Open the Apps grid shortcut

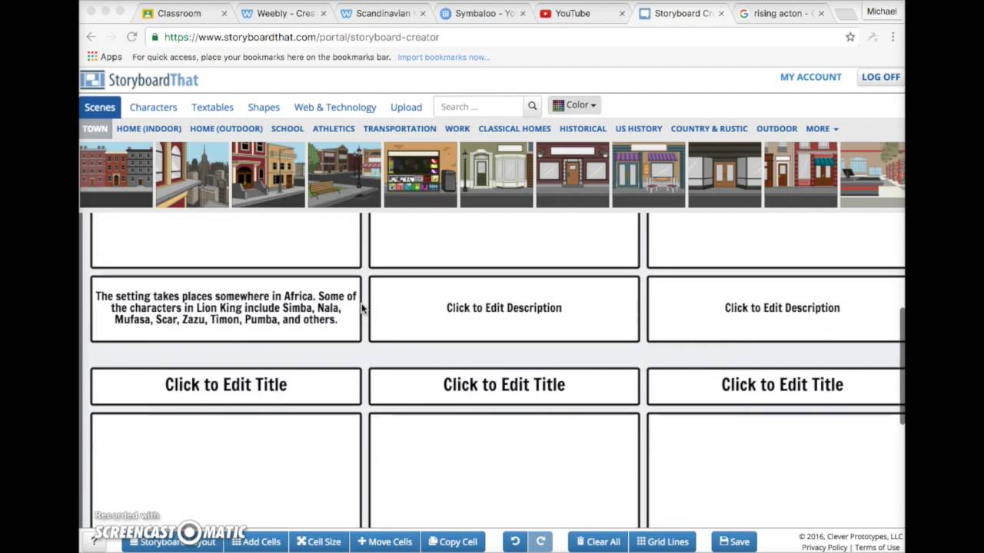[x=105, y=57]
